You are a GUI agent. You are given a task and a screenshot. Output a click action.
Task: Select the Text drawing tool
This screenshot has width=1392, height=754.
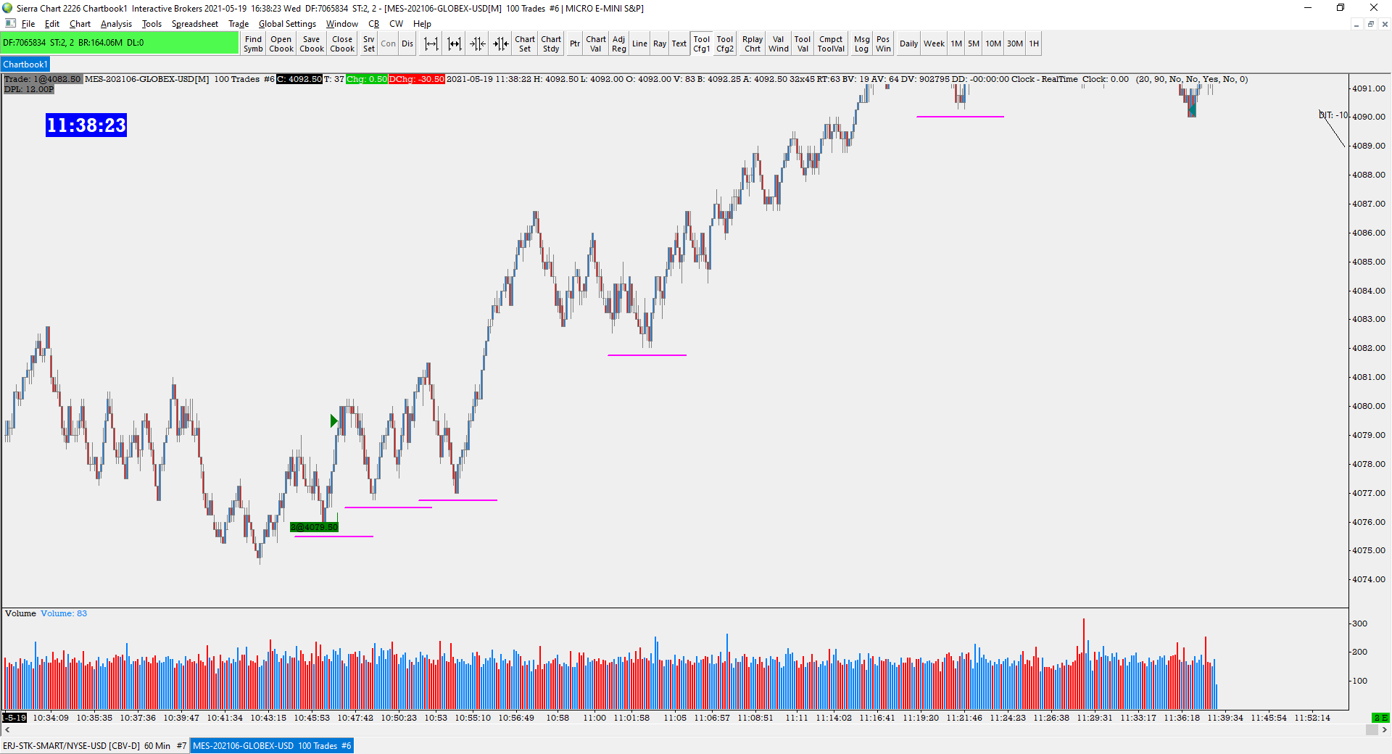[679, 43]
